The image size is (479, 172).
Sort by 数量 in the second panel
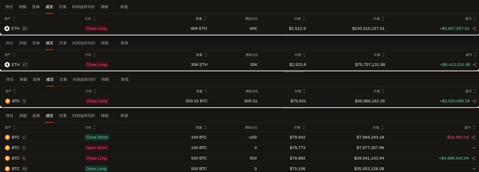click(x=201, y=55)
